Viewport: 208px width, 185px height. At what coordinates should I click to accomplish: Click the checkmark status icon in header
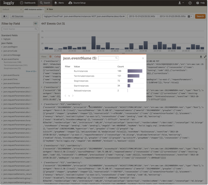pos(190,3)
